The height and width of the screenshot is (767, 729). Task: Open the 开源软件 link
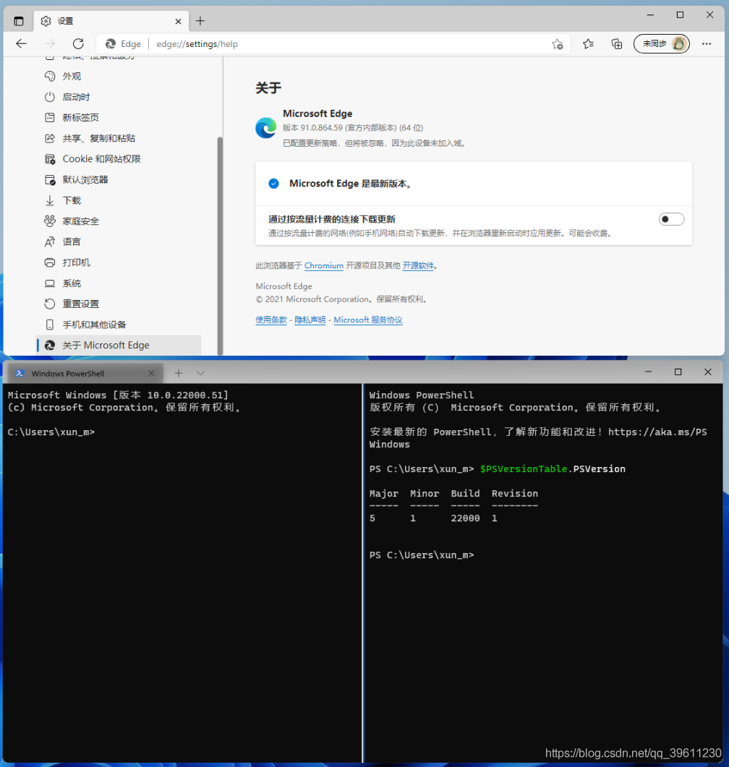pos(418,265)
